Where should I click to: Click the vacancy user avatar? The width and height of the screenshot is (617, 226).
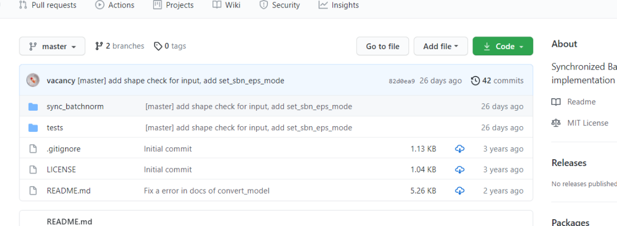click(x=33, y=80)
